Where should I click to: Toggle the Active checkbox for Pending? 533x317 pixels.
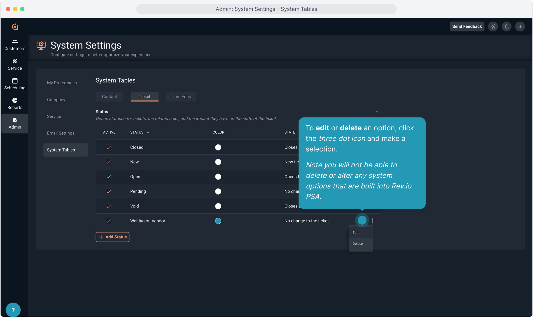click(109, 191)
